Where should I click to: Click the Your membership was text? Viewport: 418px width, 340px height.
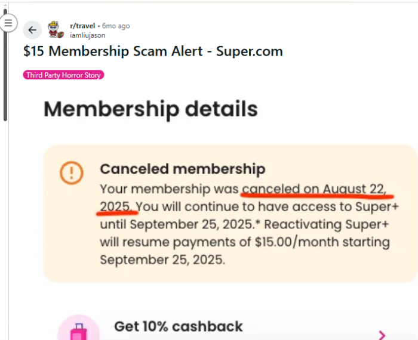(170, 190)
